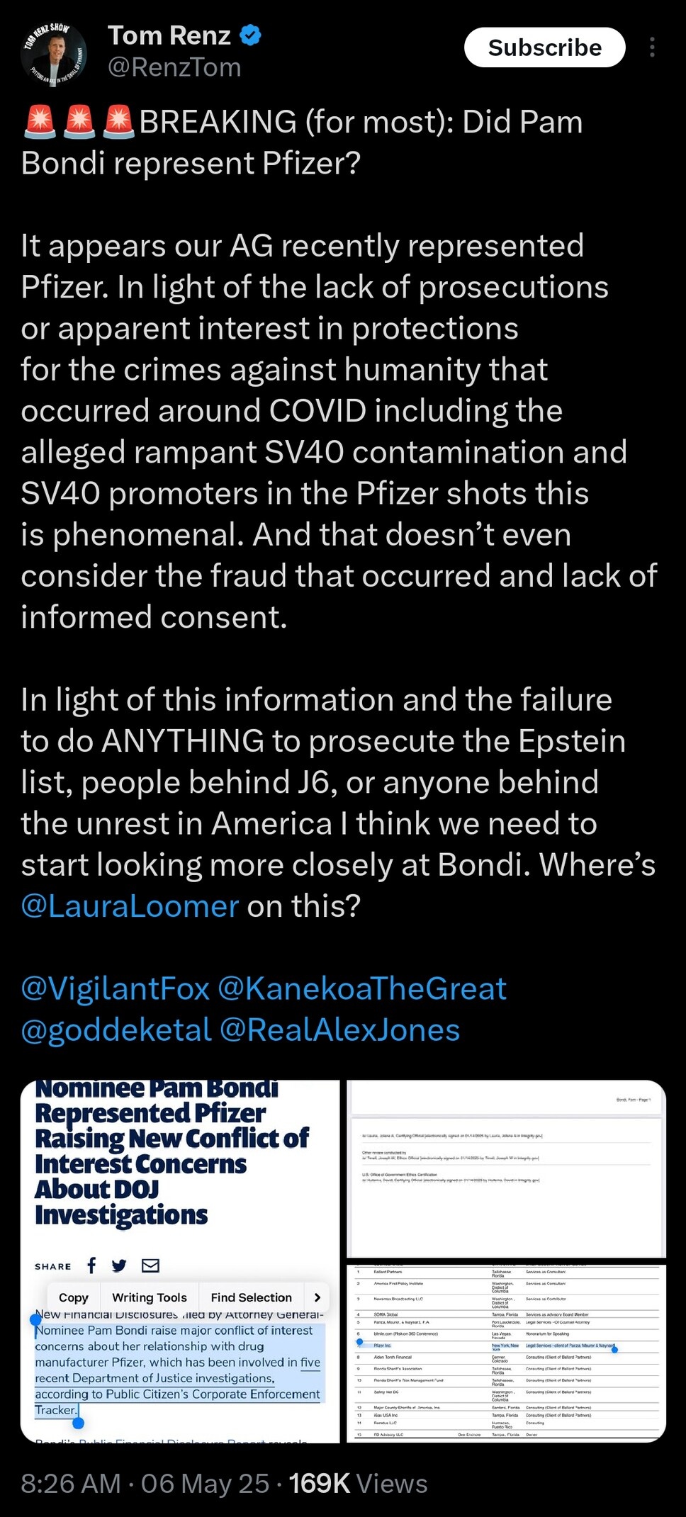This screenshot has width=686, height=1517.
Task: Open the disclosure table image with Pfizer row
Action: click(x=506, y=1353)
